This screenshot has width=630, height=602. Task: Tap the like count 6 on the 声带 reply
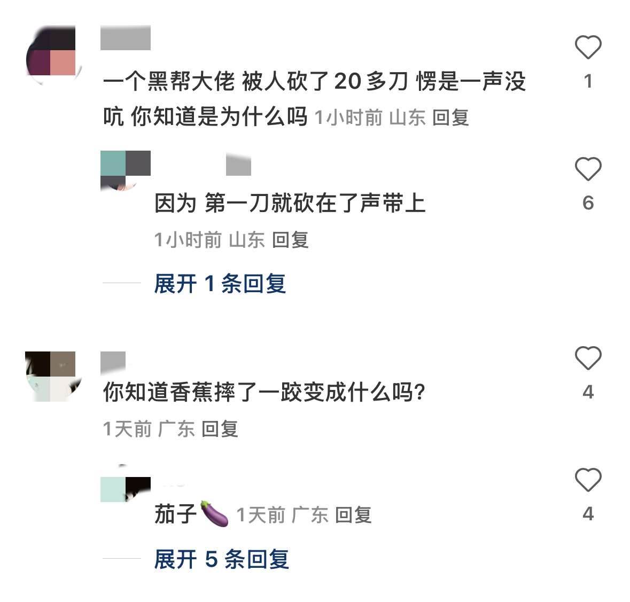point(588,203)
